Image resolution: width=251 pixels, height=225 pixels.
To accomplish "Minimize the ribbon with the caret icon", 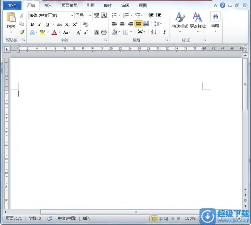I will tap(215, 6).
